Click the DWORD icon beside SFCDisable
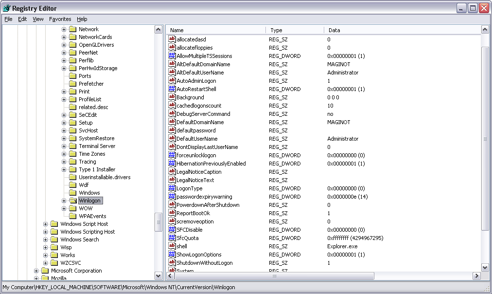The image size is (492, 294). [x=172, y=229]
